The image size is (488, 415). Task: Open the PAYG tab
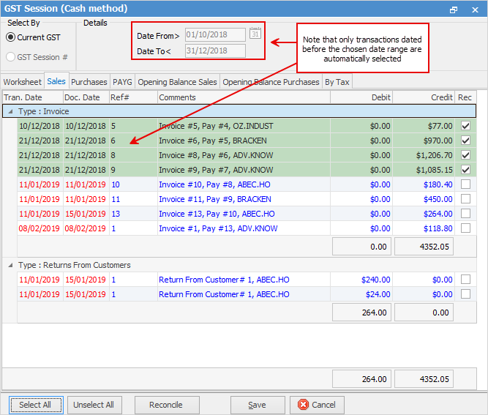click(x=122, y=82)
